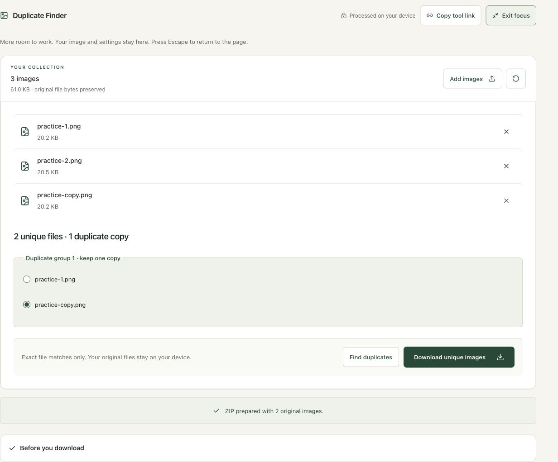Viewport: 558px width, 462px height.
Task: Click the reset collection icon button
Action: coord(515,79)
